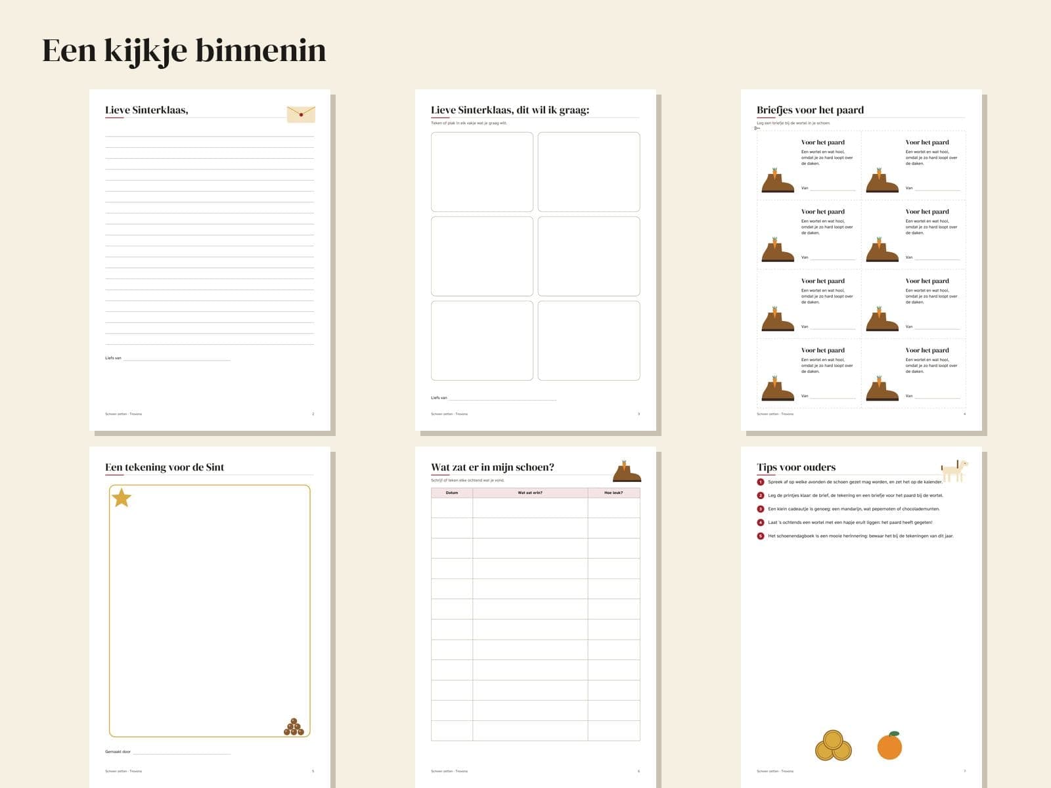Screen dimensions: 1051x788
Task: Click the 'Tips voor ouders' title
Action: coord(796,468)
